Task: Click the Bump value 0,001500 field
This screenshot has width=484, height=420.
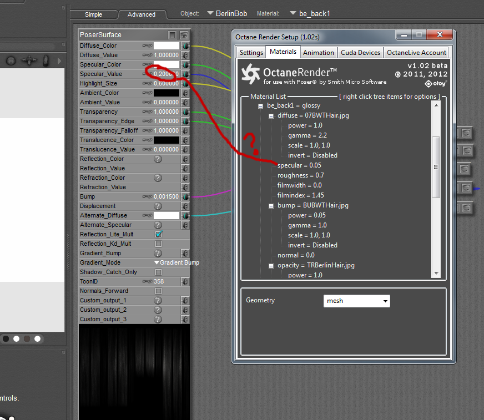Action: (x=167, y=196)
